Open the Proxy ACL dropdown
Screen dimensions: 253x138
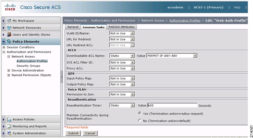pos(122,68)
